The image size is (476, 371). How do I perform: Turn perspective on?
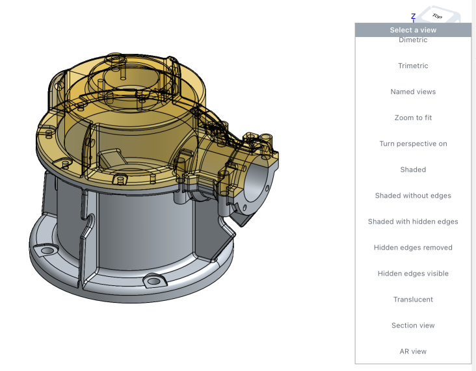click(x=413, y=144)
